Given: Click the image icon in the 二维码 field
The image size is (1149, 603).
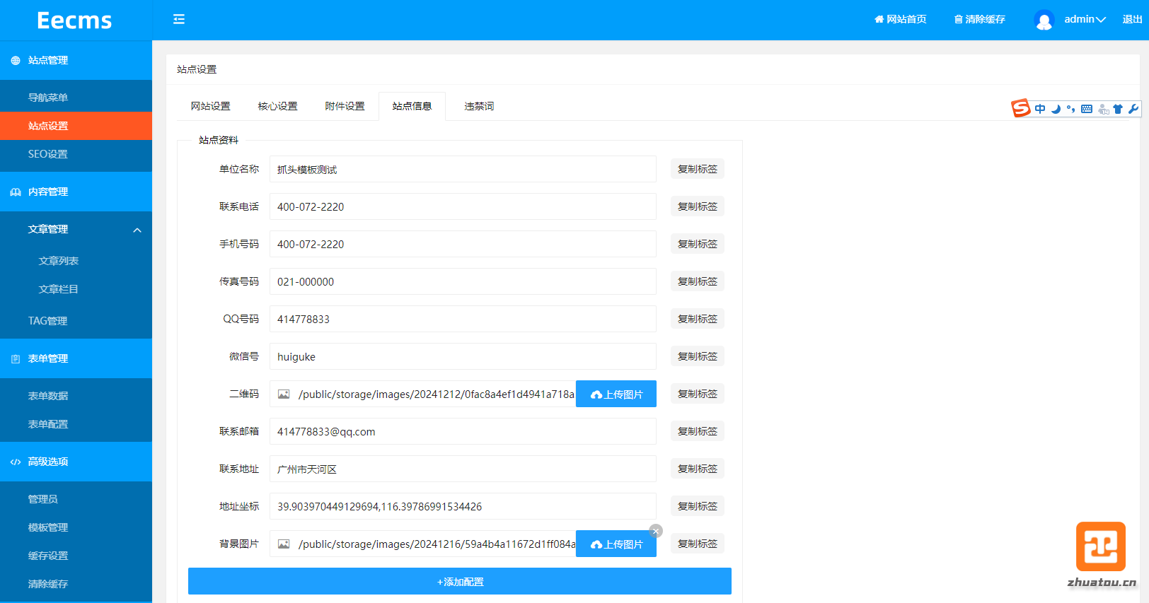Looking at the screenshot, I should pos(284,394).
